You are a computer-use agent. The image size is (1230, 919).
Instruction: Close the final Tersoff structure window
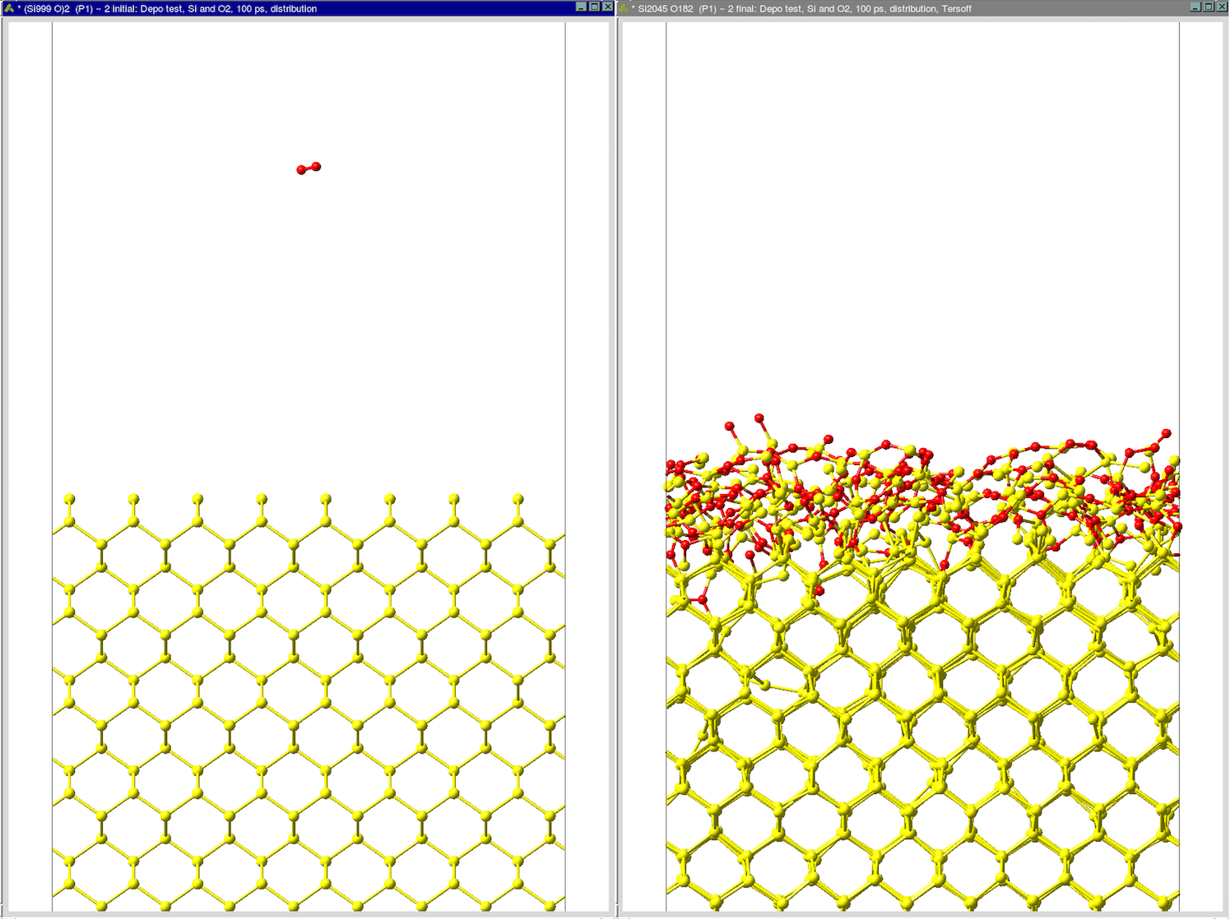pyautogui.click(x=1222, y=7)
